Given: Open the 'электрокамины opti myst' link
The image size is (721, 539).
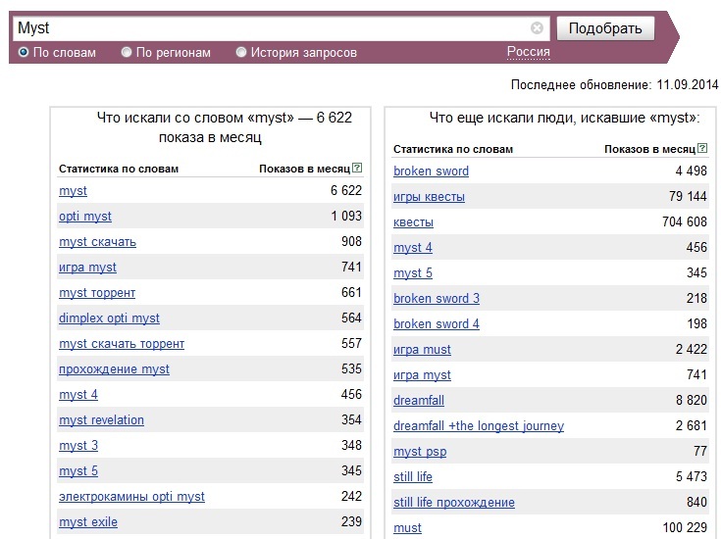Looking at the screenshot, I should (132, 497).
